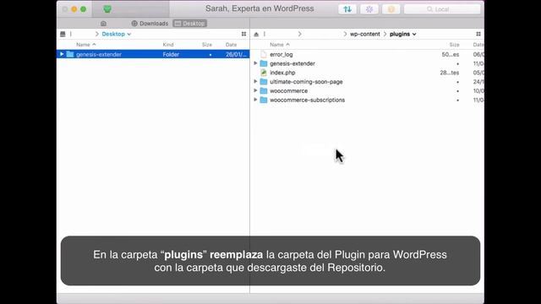Image resolution: width=541 pixels, height=304 pixels.
Task: Open the plugins path dropdown
Action: click(x=402, y=34)
